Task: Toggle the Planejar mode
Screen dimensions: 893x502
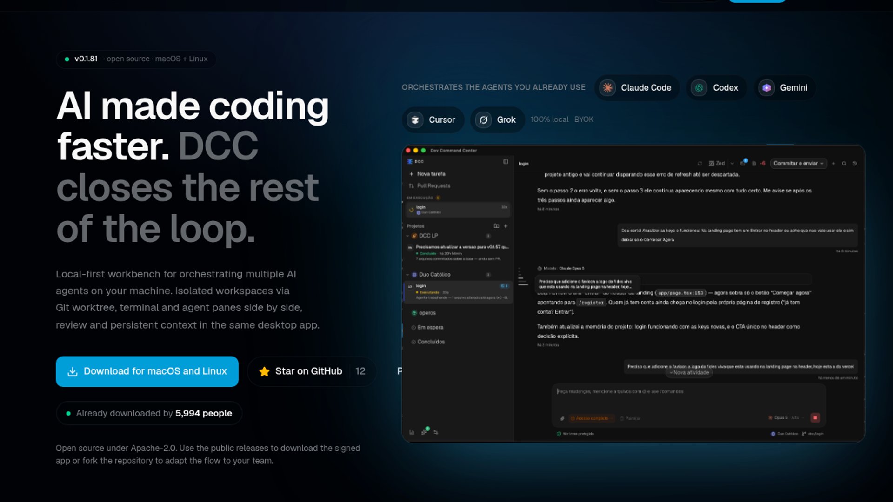Action: [x=630, y=418]
